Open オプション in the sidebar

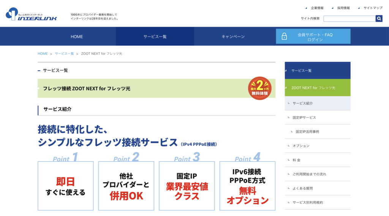click(x=318, y=146)
